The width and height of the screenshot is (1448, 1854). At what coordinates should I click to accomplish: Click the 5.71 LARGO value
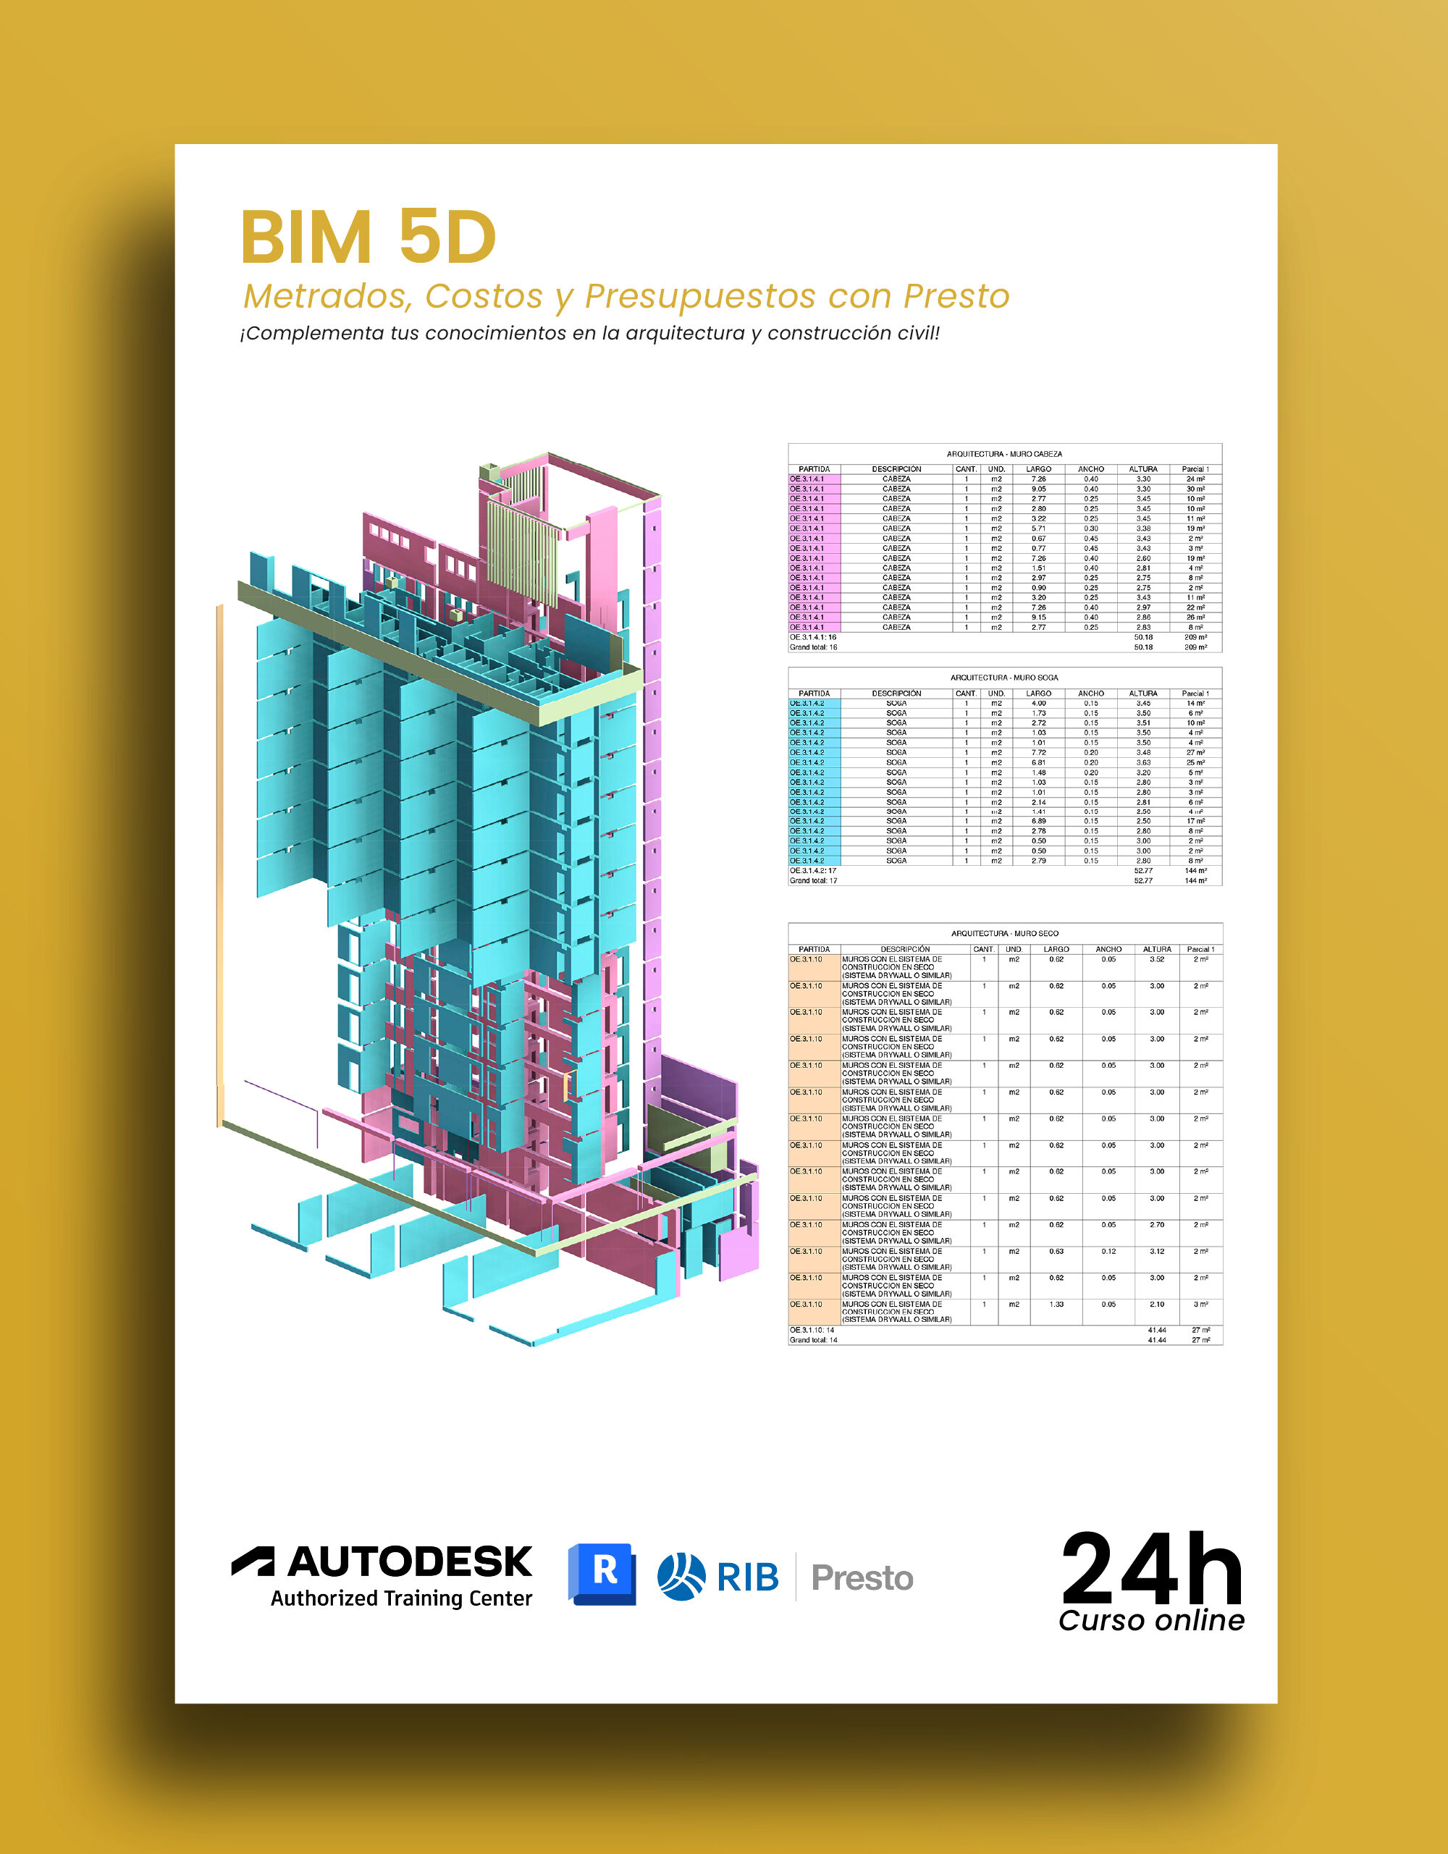[x=1038, y=528]
